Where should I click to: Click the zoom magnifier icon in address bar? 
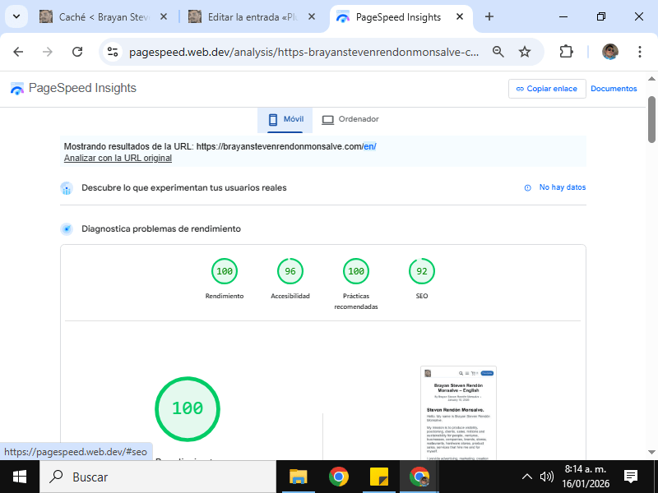coord(498,52)
